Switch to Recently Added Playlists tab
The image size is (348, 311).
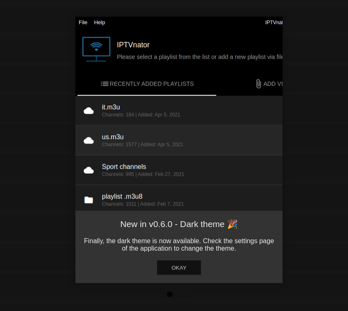[x=147, y=84]
